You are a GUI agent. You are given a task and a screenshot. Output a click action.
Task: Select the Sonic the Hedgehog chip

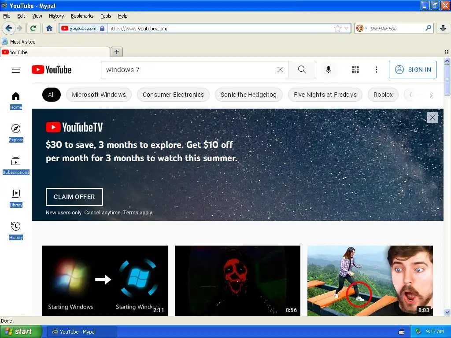248,95
